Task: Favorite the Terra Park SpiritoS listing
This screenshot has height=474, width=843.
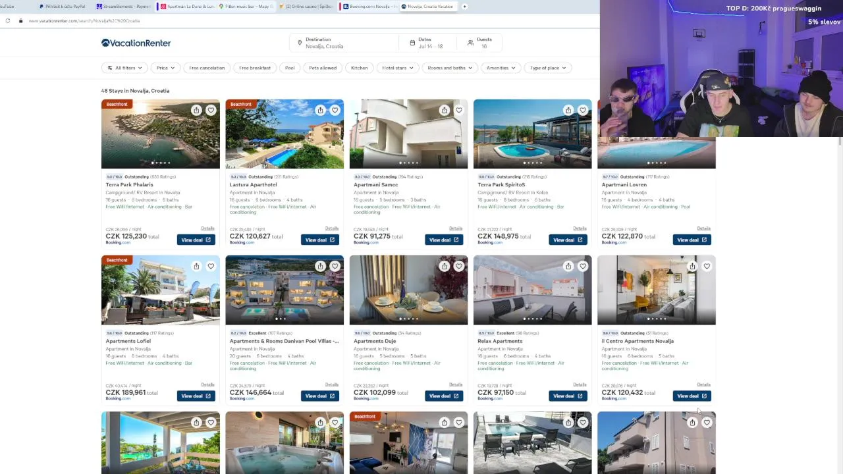Action: point(583,110)
